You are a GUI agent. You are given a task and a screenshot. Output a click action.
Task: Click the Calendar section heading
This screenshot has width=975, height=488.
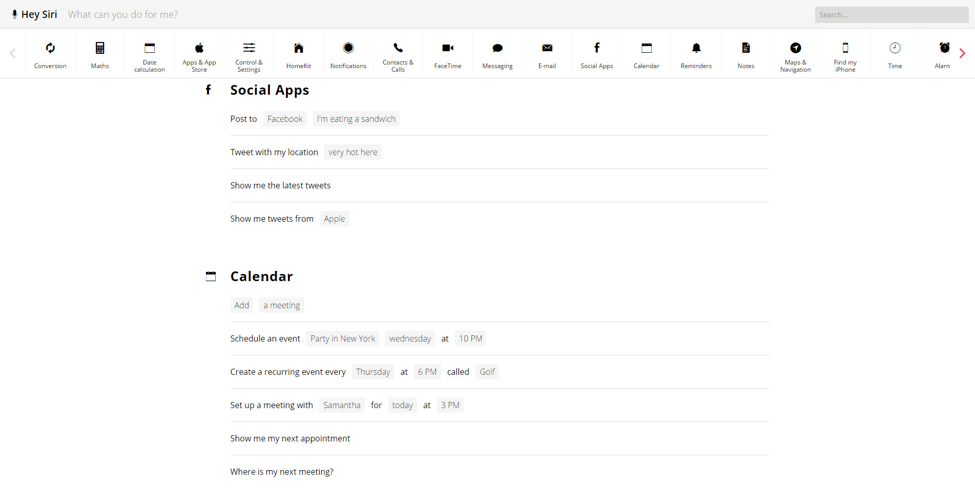click(261, 277)
